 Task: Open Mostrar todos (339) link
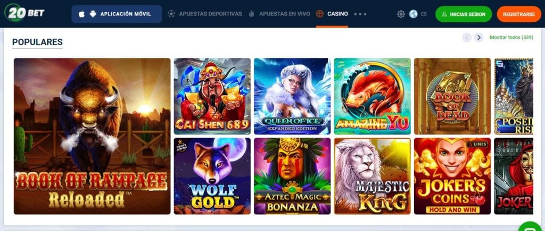click(511, 38)
